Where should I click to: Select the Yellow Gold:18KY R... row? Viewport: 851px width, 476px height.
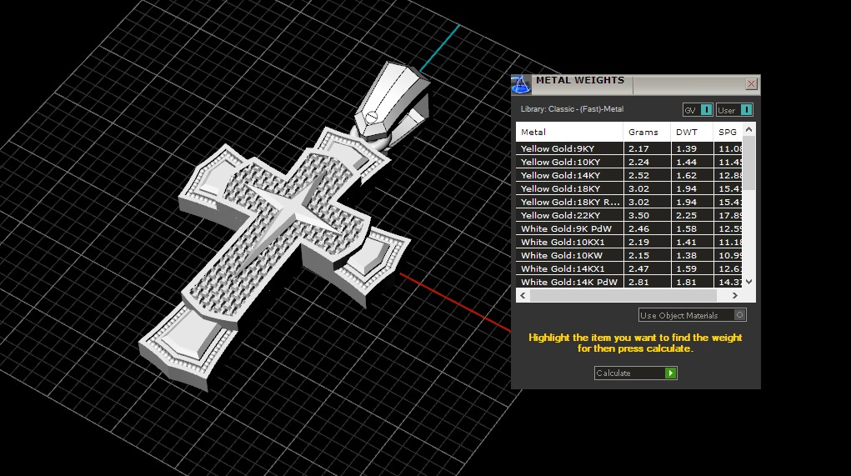pos(629,202)
